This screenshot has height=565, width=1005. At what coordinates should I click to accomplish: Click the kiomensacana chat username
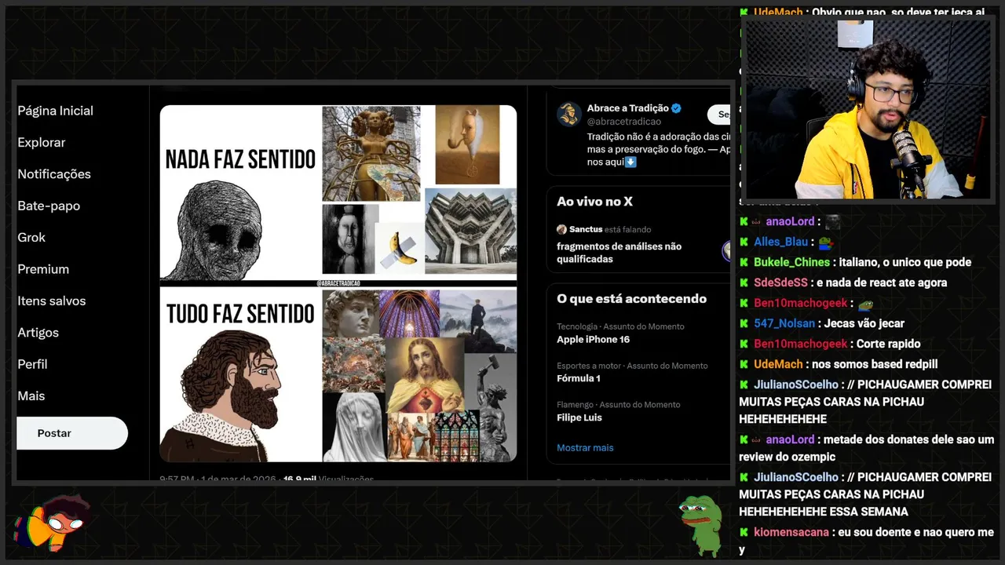pyautogui.click(x=791, y=532)
